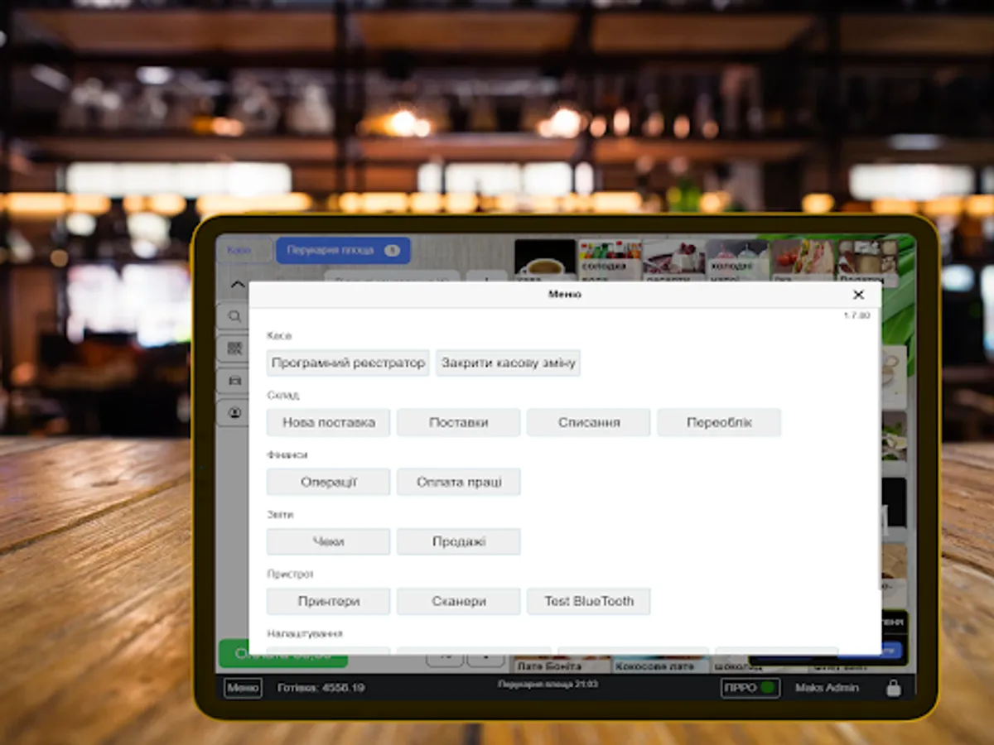
Task: Run the Test BlueTooth check
Action: pos(590,601)
